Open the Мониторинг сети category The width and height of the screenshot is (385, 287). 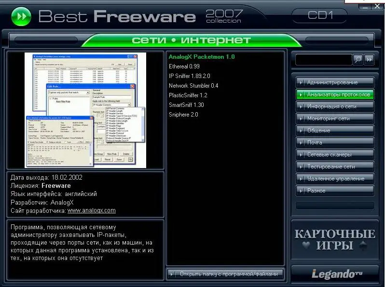click(x=335, y=118)
